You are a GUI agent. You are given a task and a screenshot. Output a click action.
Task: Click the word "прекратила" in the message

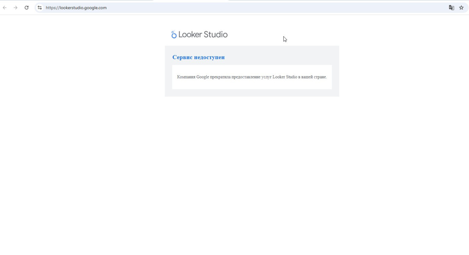(220, 77)
